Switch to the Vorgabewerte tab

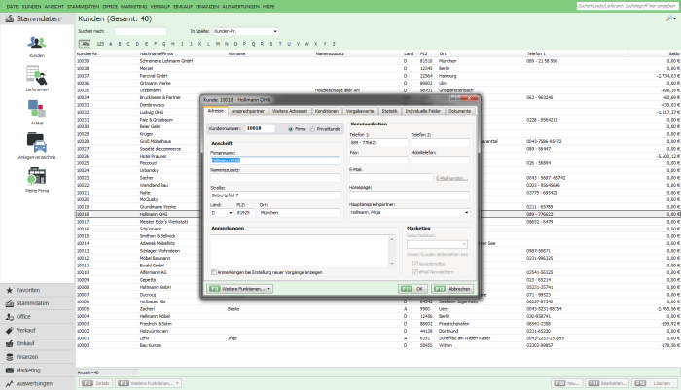[360, 111]
